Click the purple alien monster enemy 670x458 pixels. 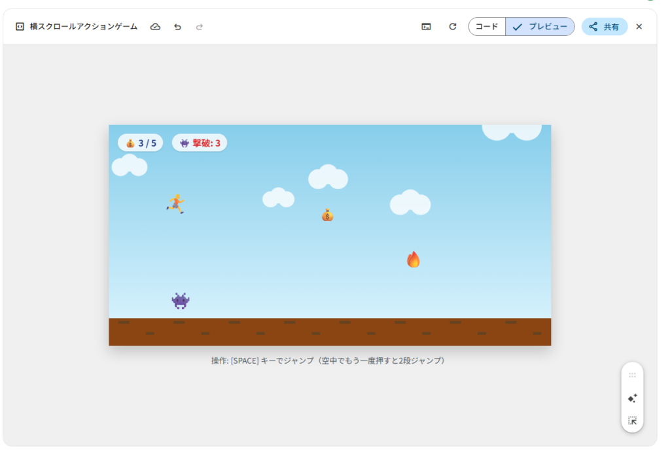[181, 301]
